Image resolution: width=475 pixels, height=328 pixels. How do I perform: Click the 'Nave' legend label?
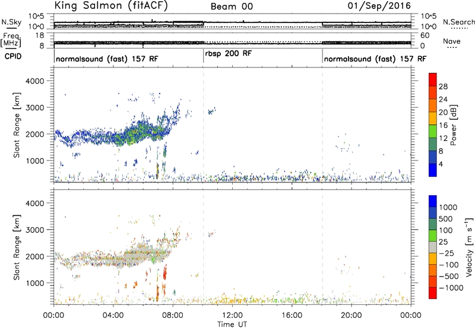pyautogui.click(x=452, y=41)
